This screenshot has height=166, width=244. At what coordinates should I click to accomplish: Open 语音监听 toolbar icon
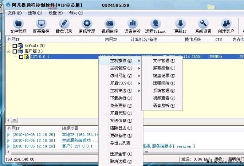click(x=132, y=26)
